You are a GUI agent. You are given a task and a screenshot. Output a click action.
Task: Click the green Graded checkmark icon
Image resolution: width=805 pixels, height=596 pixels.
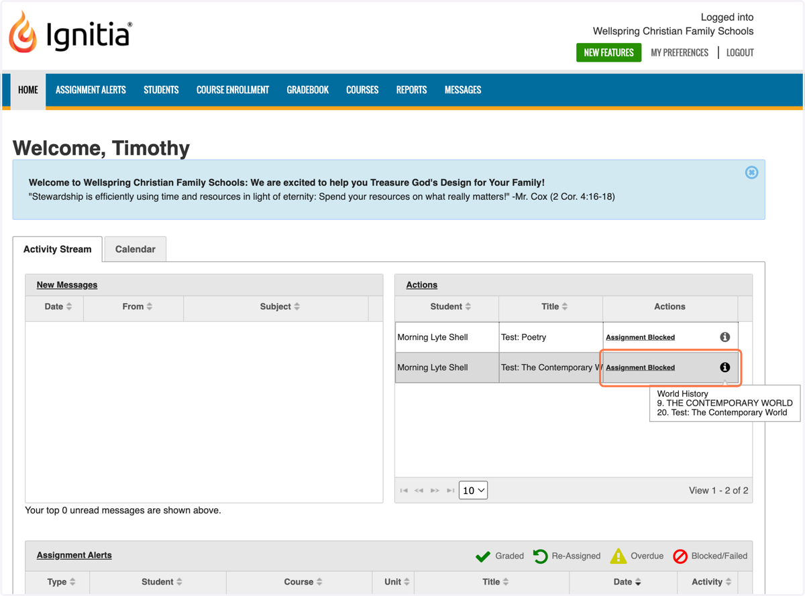[x=482, y=556]
